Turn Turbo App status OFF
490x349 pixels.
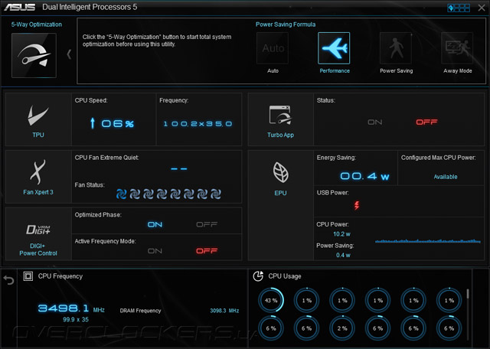pos(426,122)
